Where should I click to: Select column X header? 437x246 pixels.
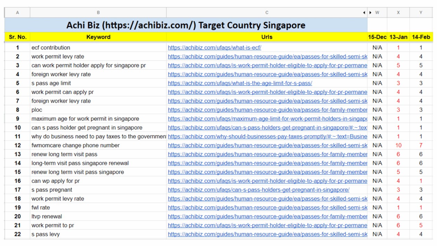pos(398,12)
